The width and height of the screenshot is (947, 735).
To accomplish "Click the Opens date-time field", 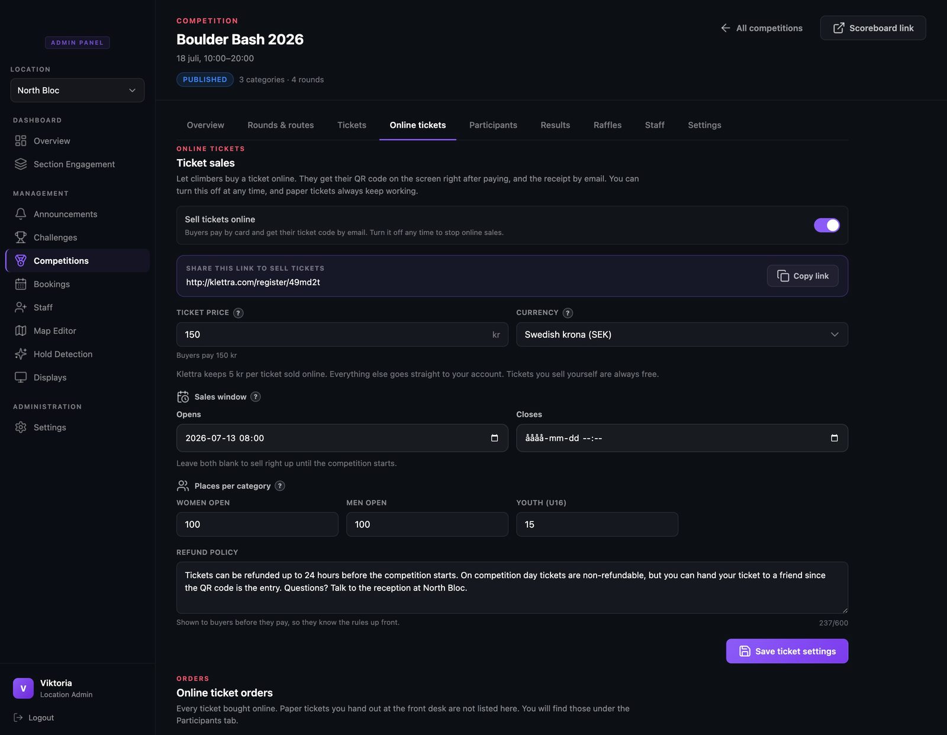I will coord(342,438).
